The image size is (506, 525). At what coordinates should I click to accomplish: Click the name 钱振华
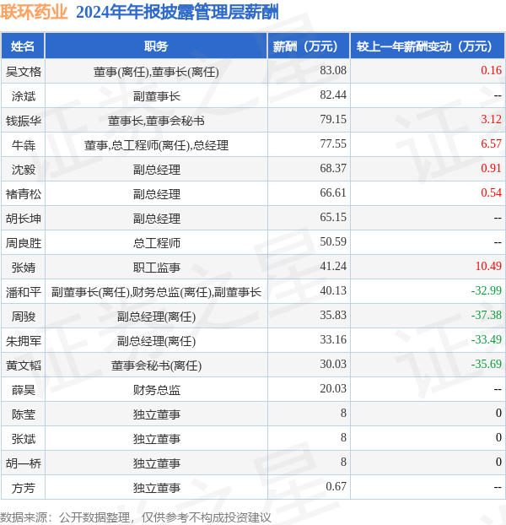[x=23, y=121]
